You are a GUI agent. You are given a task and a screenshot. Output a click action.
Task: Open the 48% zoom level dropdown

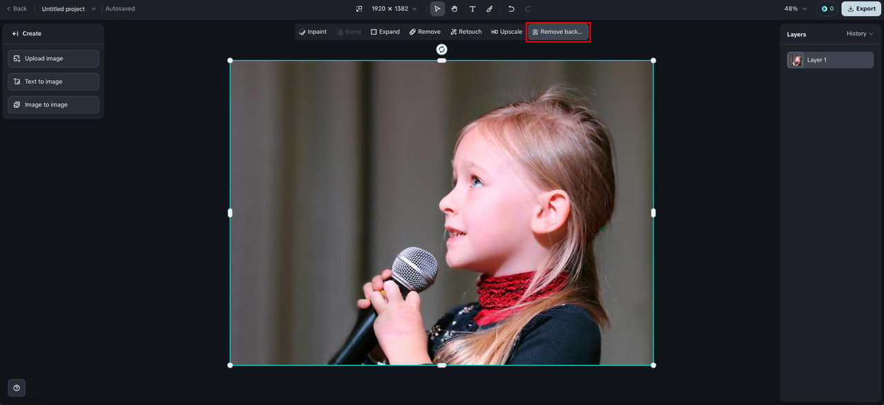pos(795,9)
